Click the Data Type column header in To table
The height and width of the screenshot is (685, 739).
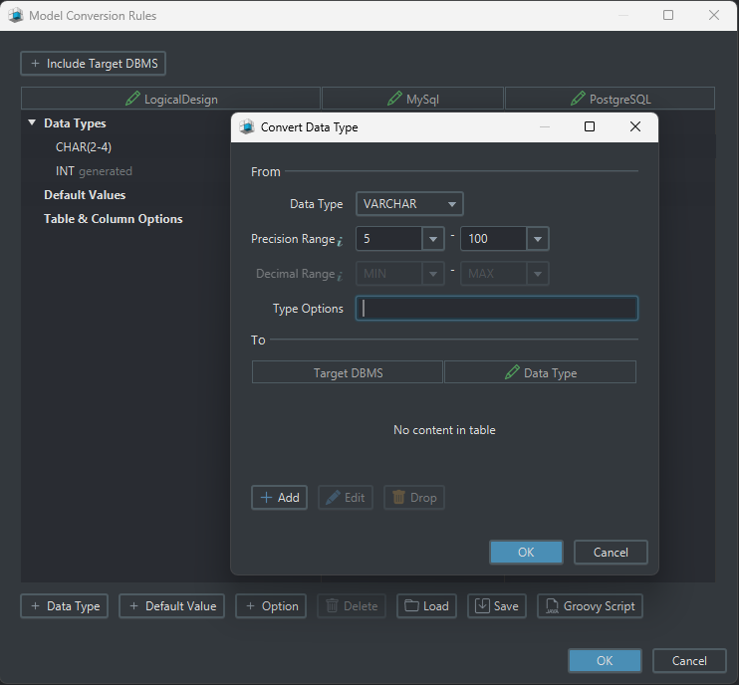(540, 372)
